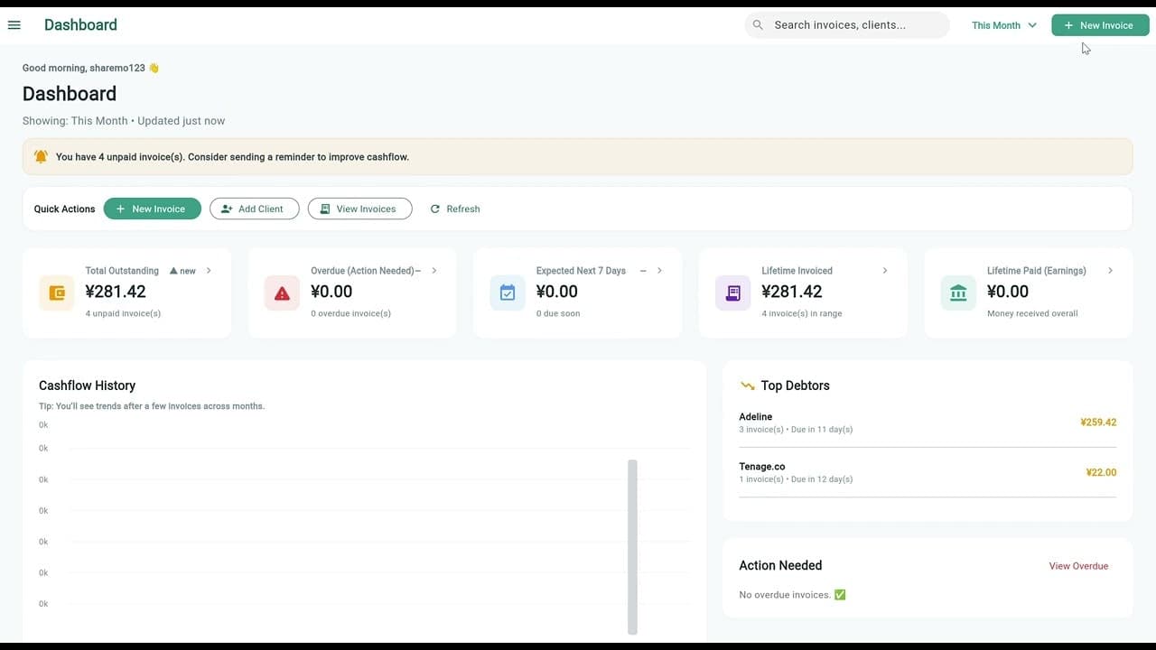Image resolution: width=1156 pixels, height=650 pixels.
Task: Click the refresh icon in Quick Actions
Action: (x=436, y=209)
